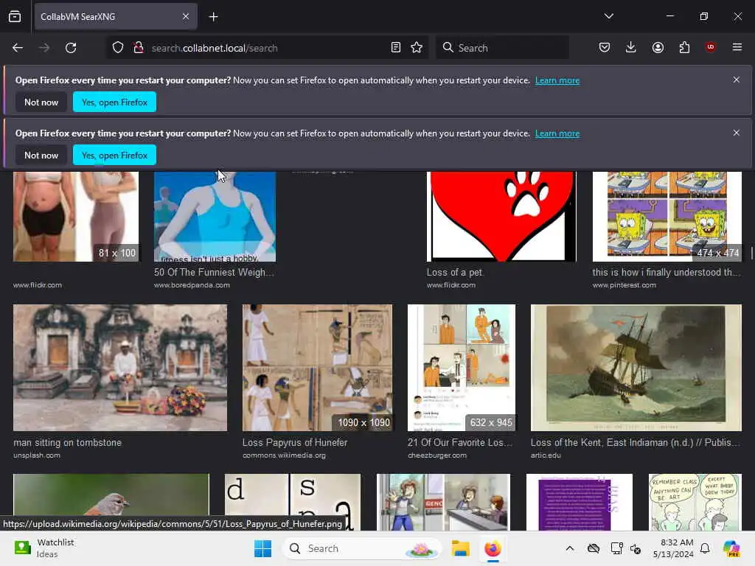Open the notifications bell icon

coord(705,548)
